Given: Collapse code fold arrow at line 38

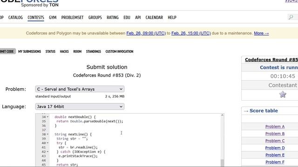Looking at the screenshot, I should tap(47, 134).
